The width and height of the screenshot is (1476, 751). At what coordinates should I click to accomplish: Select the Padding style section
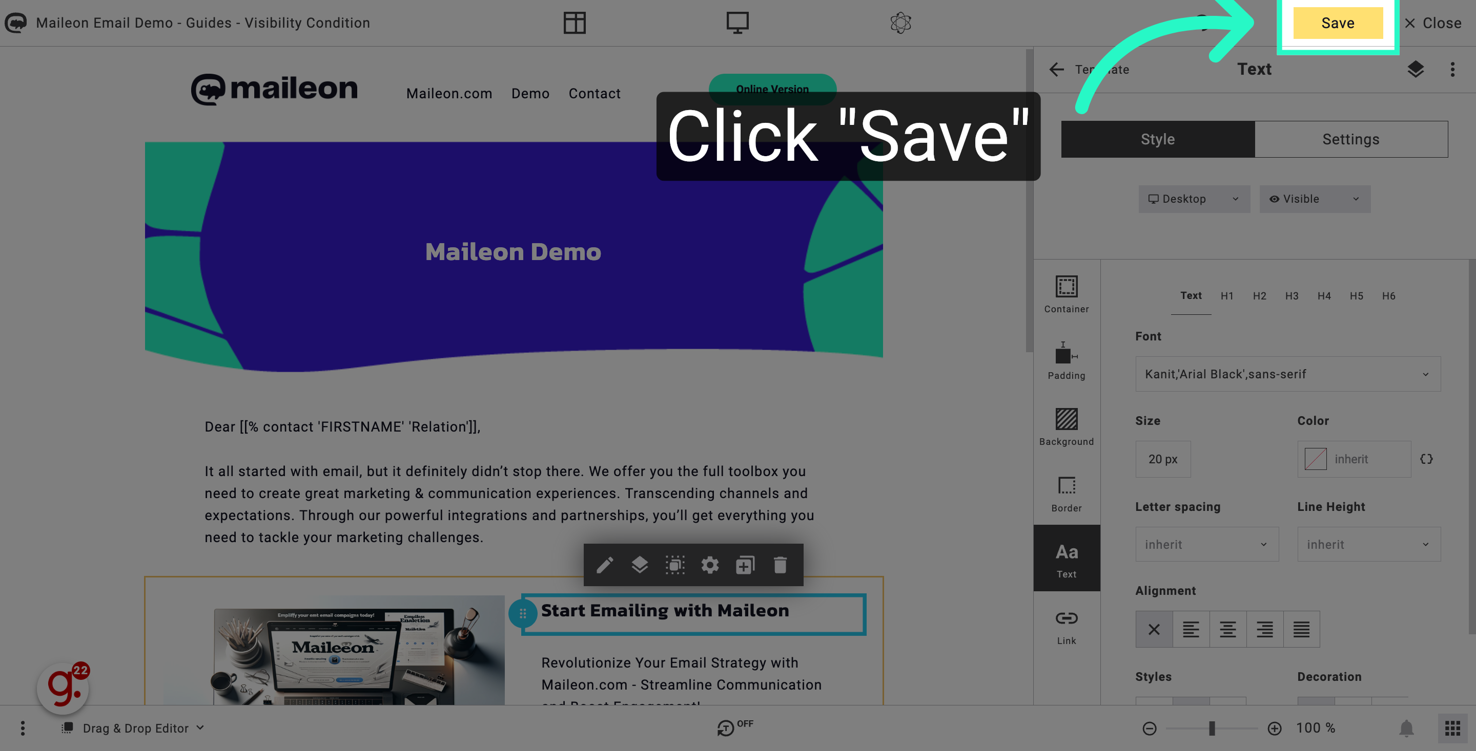[1066, 360]
